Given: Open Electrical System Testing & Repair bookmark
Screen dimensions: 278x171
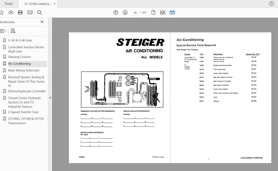Looking at the screenshot, I should pos(26,82).
